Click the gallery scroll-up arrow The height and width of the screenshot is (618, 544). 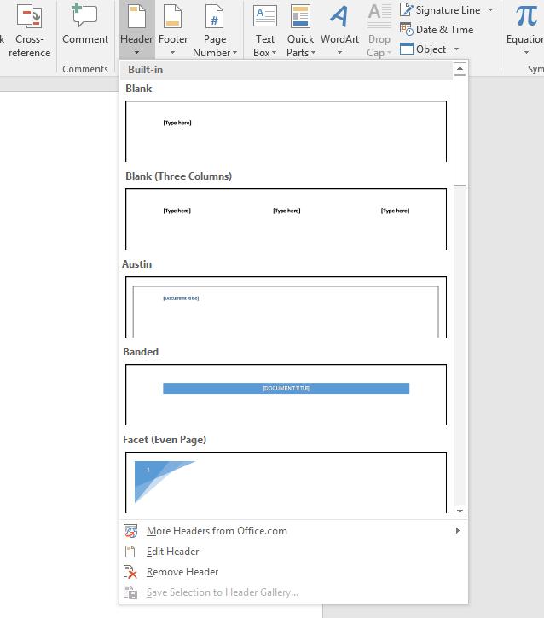(x=460, y=68)
